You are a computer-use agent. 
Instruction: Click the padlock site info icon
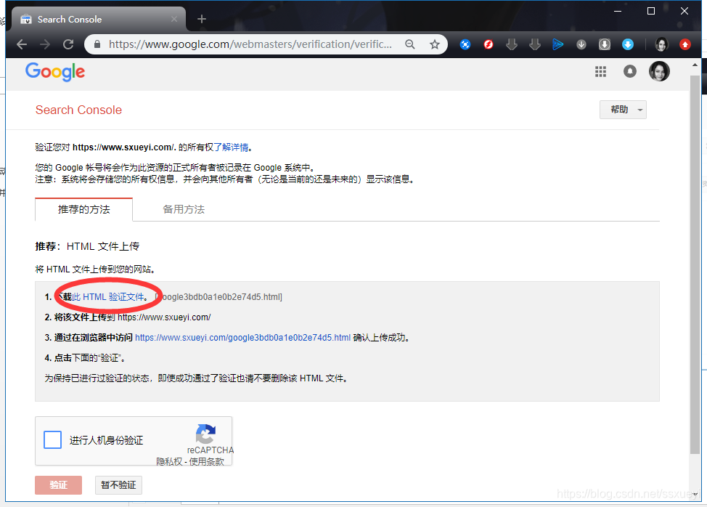coord(97,44)
